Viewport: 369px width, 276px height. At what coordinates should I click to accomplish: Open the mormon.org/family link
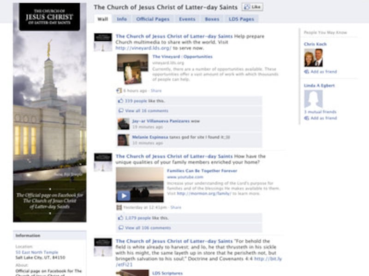click(x=204, y=194)
